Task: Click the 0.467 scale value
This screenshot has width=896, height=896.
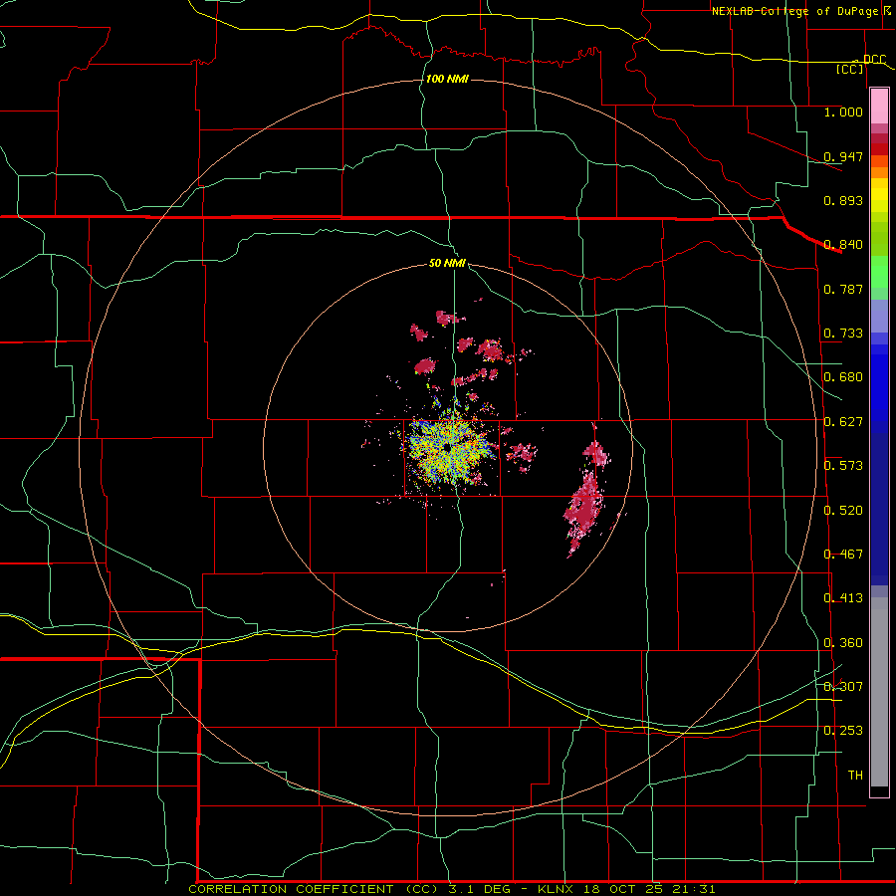Action: coord(843,555)
